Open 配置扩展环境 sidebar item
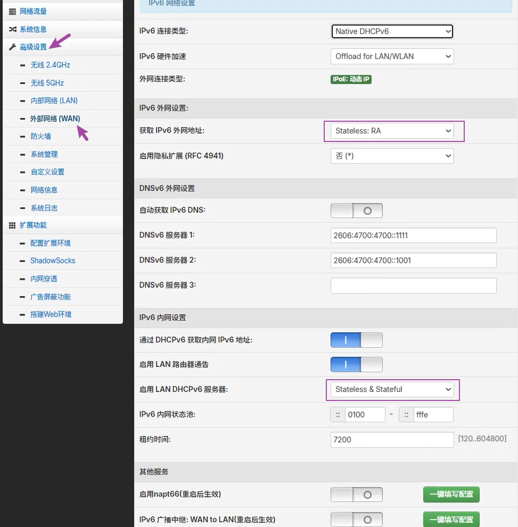 click(x=51, y=243)
